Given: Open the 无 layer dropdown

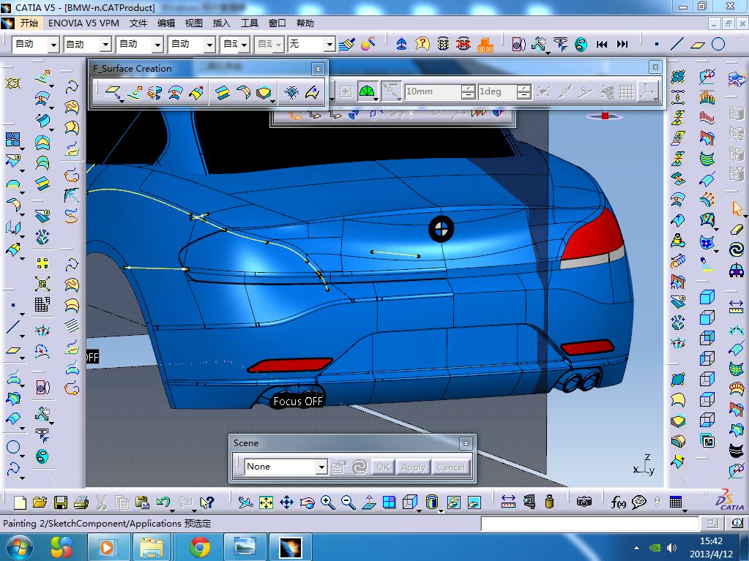Looking at the screenshot, I should (329, 45).
